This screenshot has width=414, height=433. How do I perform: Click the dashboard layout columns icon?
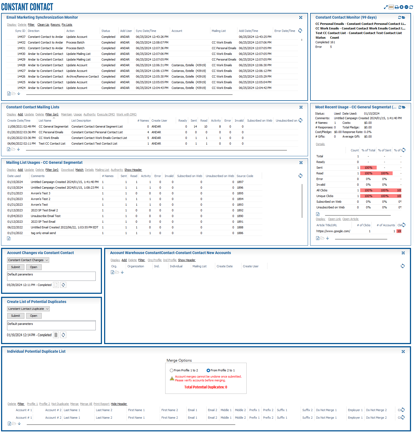click(391, 7)
